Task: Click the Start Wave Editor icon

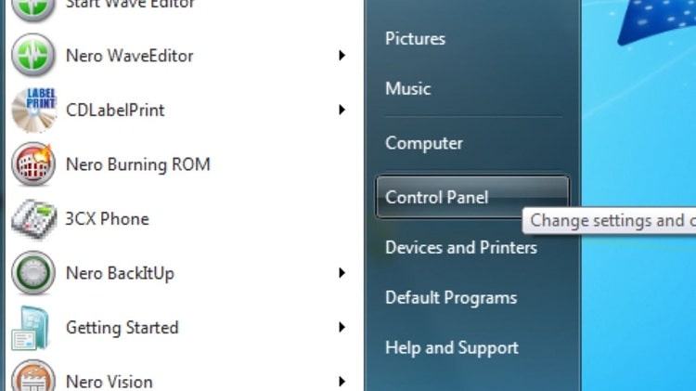Action: click(33, 10)
